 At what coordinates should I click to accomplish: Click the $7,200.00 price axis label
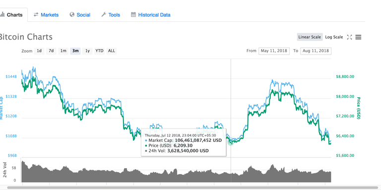(x=345, y=116)
